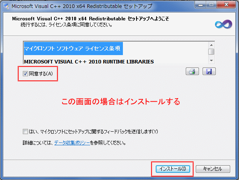This screenshot has height=180, width=239.
Task: Click the インストール(I) button
Action: 173,169
